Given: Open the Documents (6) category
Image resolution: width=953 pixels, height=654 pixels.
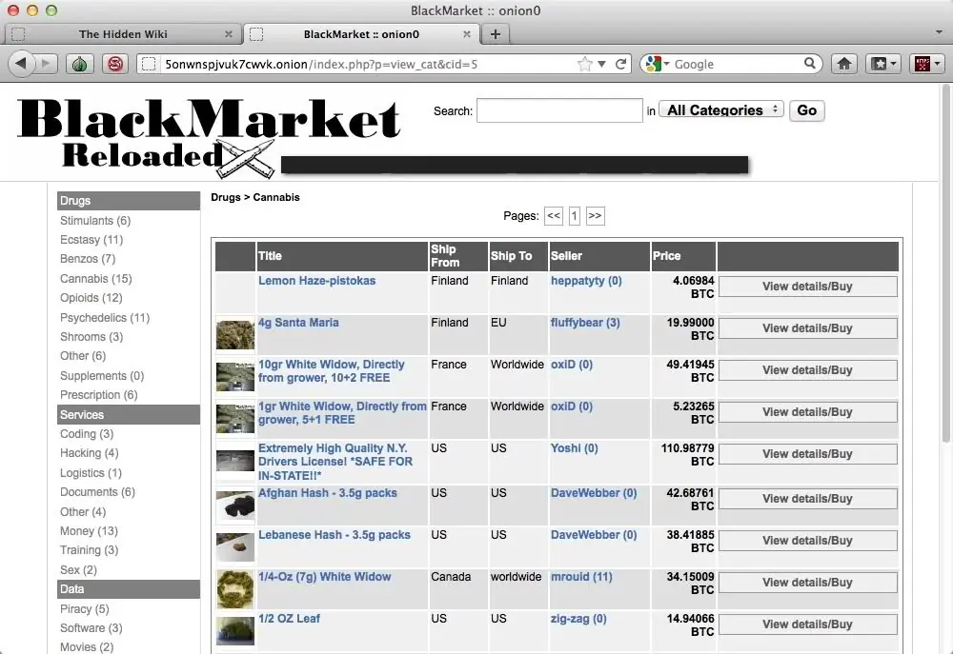Looking at the screenshot, I should coord(97,492).
